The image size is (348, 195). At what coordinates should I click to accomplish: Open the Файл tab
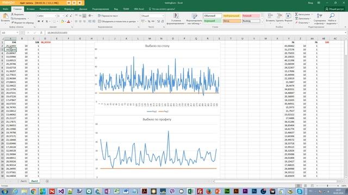(x=5, y=9)
